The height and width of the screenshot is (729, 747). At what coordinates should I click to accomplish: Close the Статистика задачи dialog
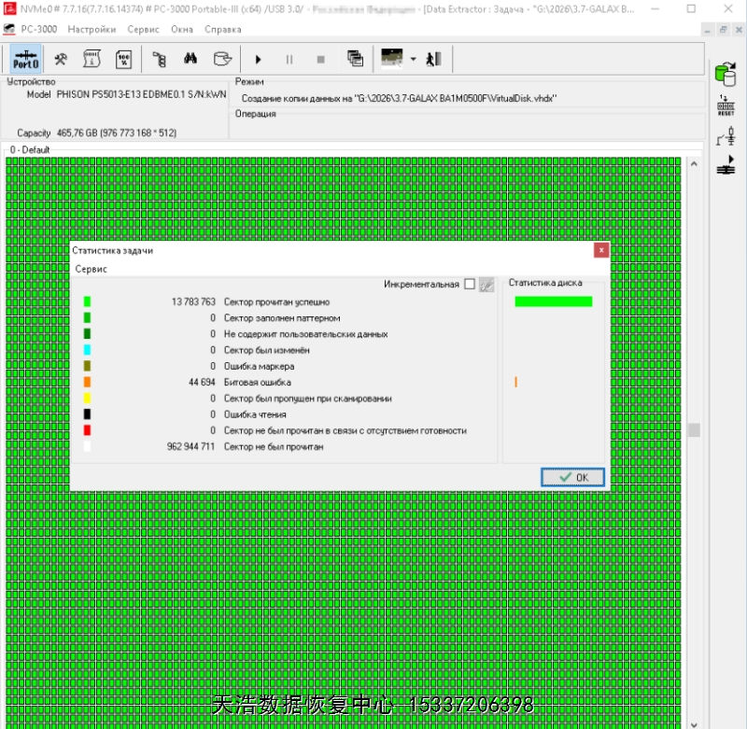601,250
